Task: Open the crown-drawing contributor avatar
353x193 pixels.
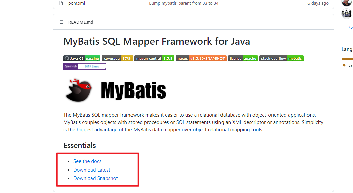Action: [x=346, y=13]
